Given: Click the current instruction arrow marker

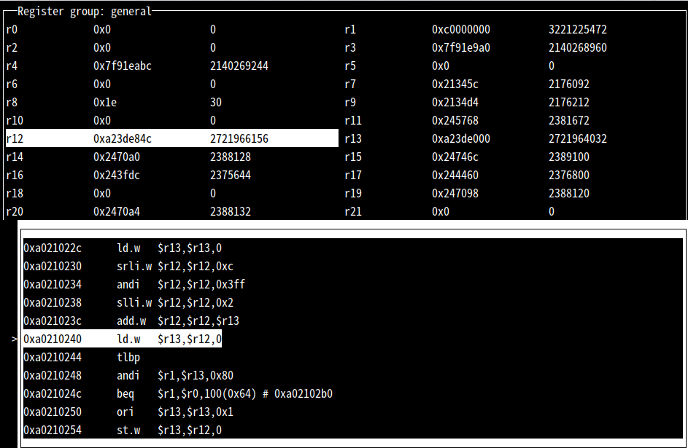Looking at the screenshot, I should click(x=15, y=339).
